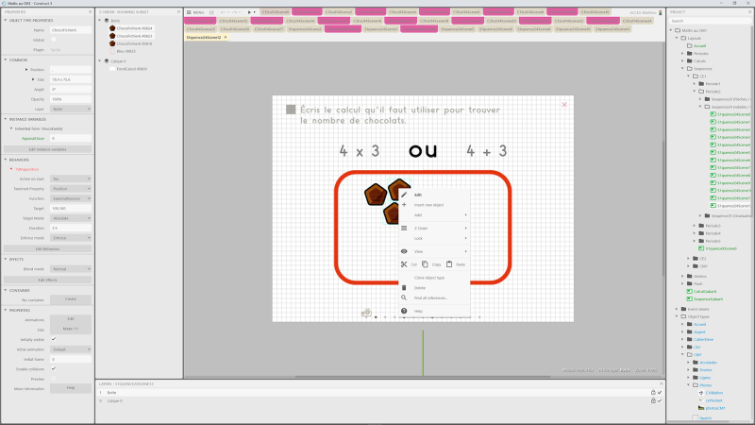This screenshot has width=755, height=425.
Task: Select the Edit pencil icon in context menu
Action: click(x=404, y=195)
